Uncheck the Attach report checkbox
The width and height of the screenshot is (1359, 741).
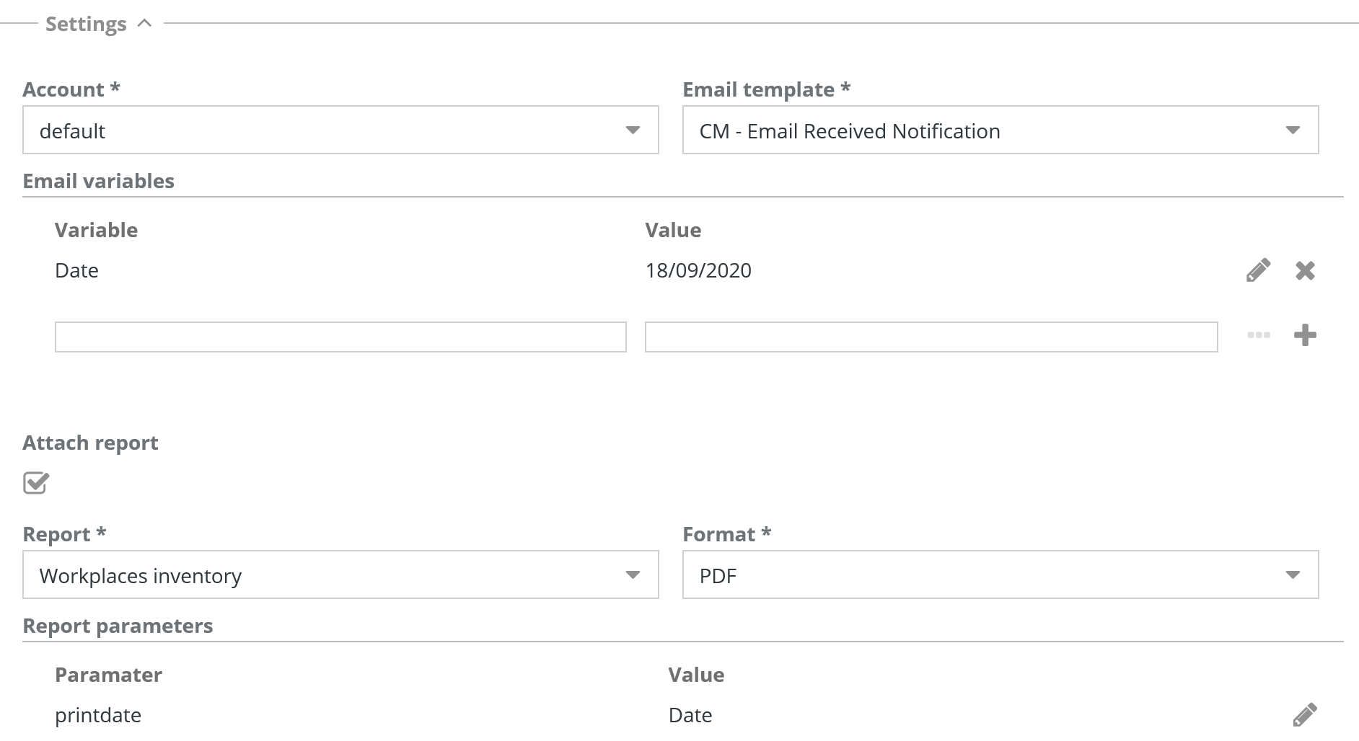[35, 483]
